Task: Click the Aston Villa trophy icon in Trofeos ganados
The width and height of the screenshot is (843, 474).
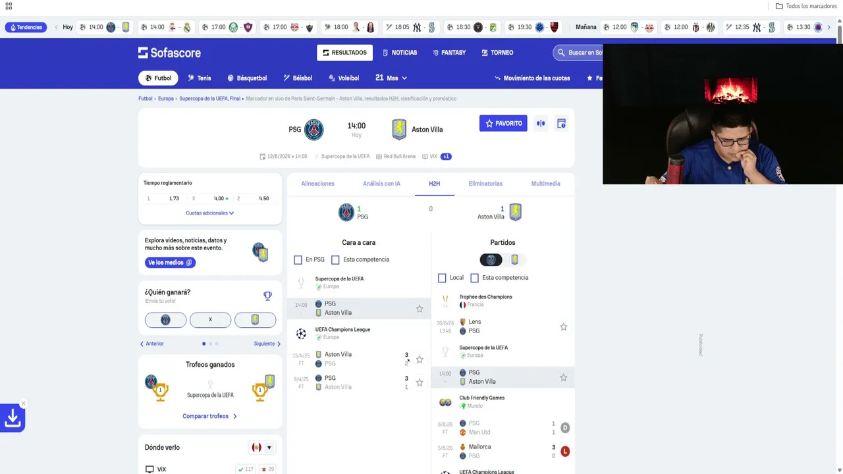Action: 259,392
